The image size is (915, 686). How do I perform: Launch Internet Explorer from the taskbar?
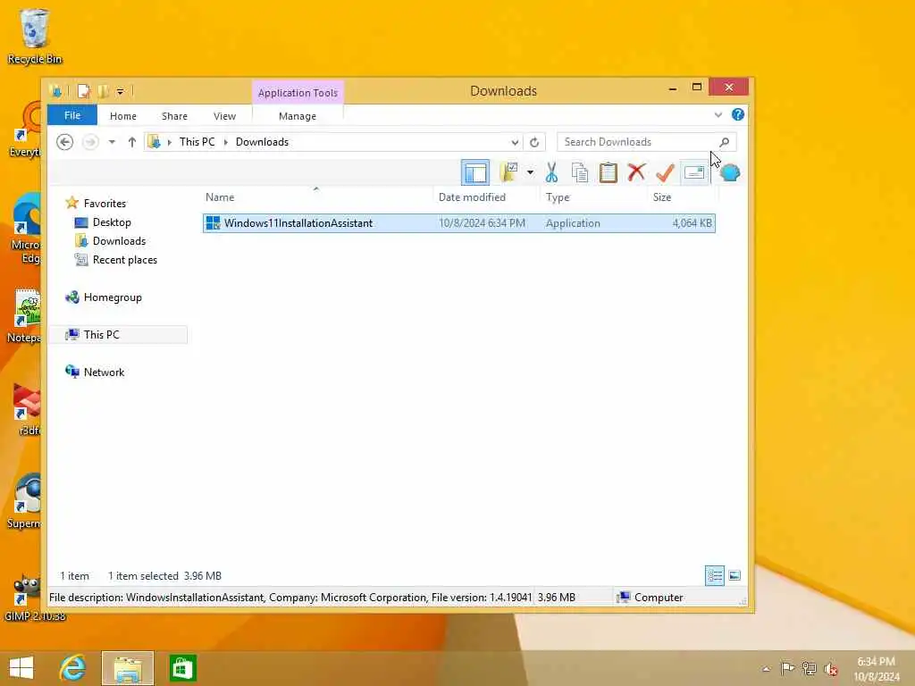coord(73,668)
